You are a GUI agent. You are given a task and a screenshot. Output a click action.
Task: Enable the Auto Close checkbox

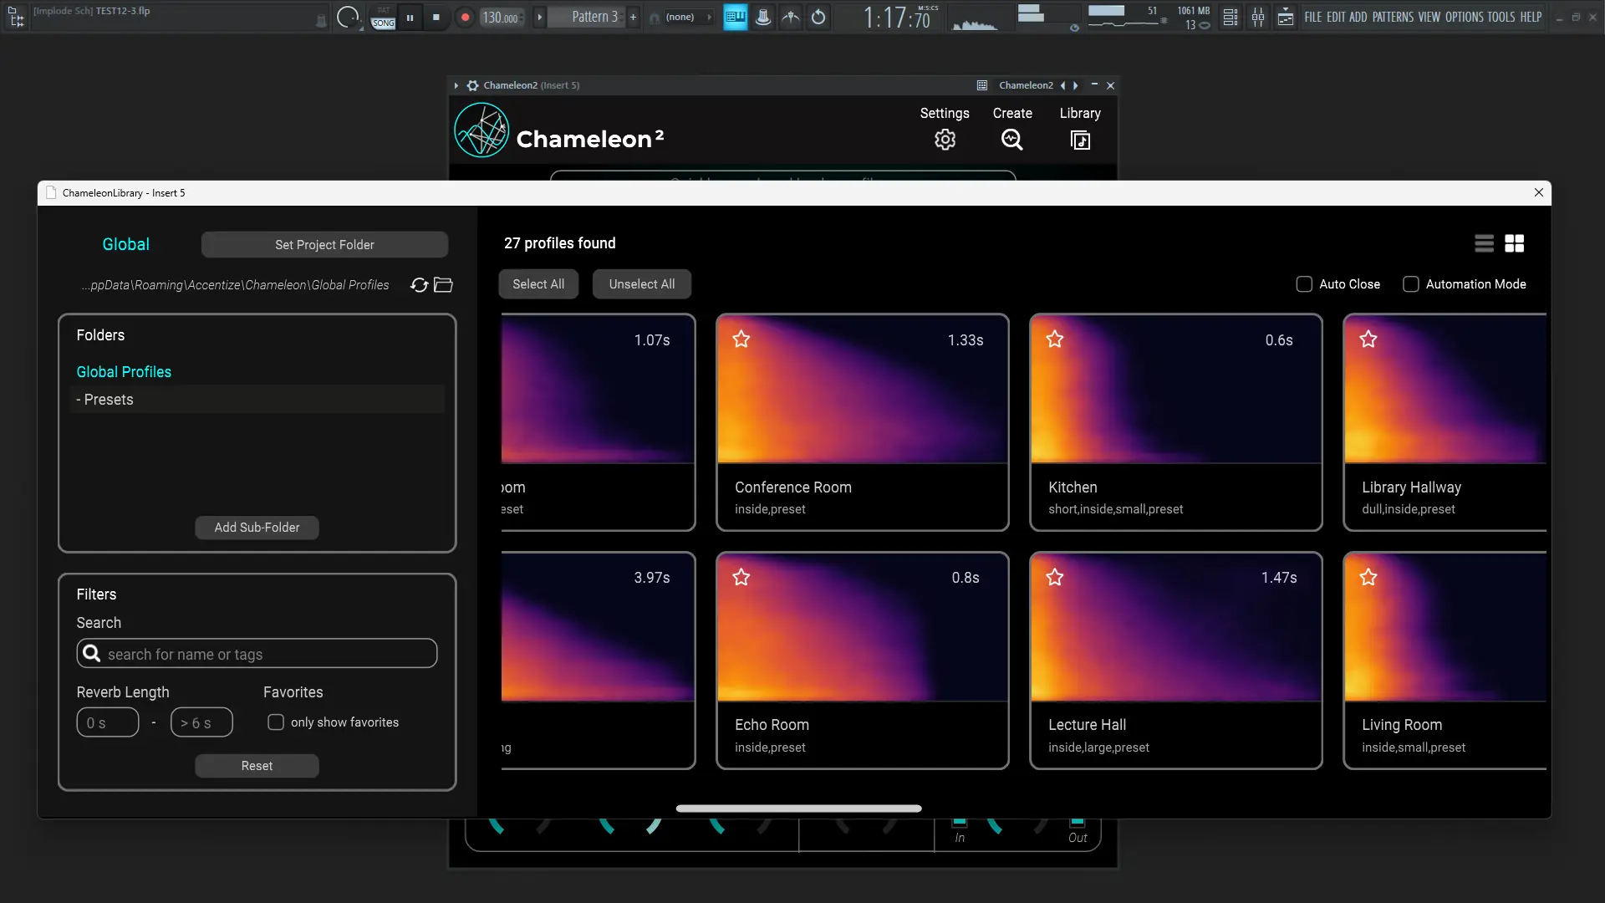[1304, 284]
